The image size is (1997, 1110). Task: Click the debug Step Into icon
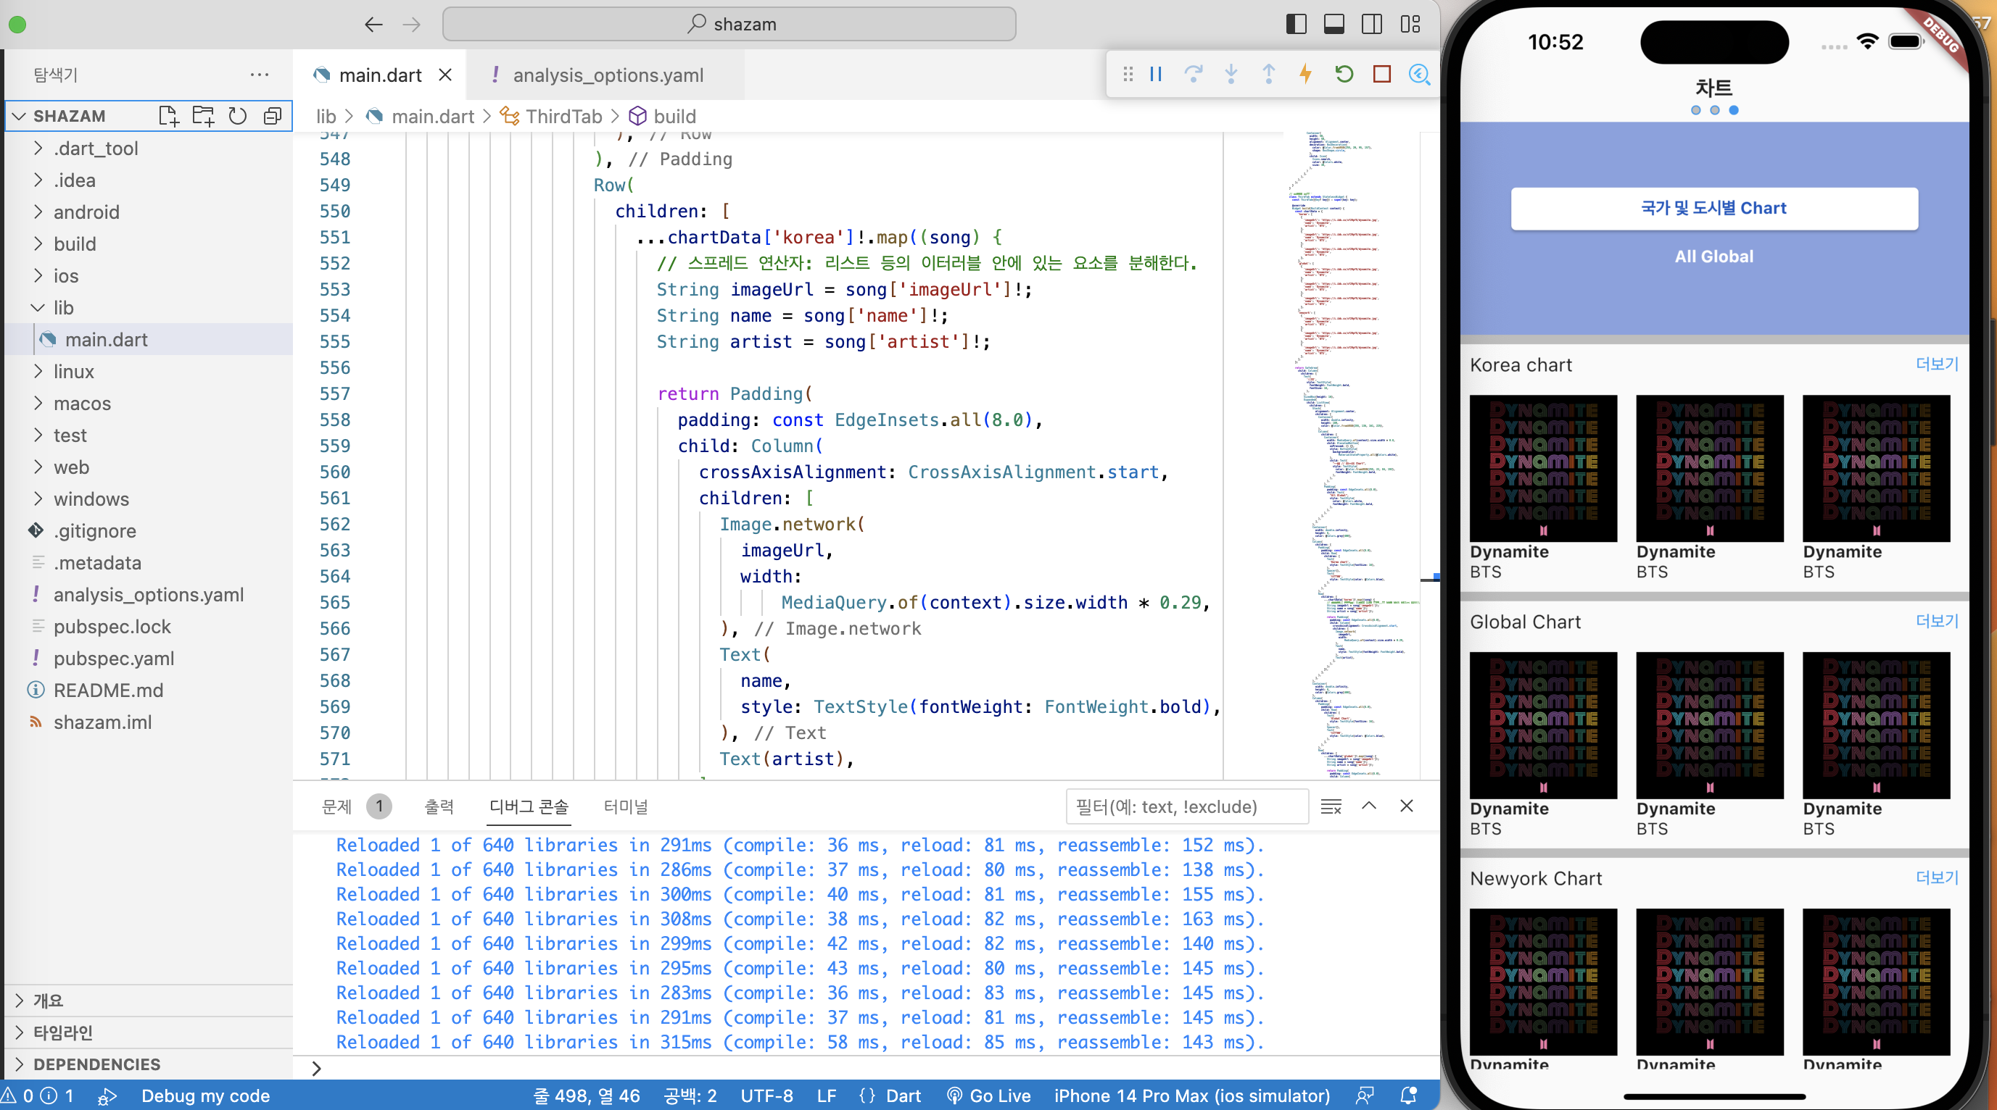(x=1231, y=75)
